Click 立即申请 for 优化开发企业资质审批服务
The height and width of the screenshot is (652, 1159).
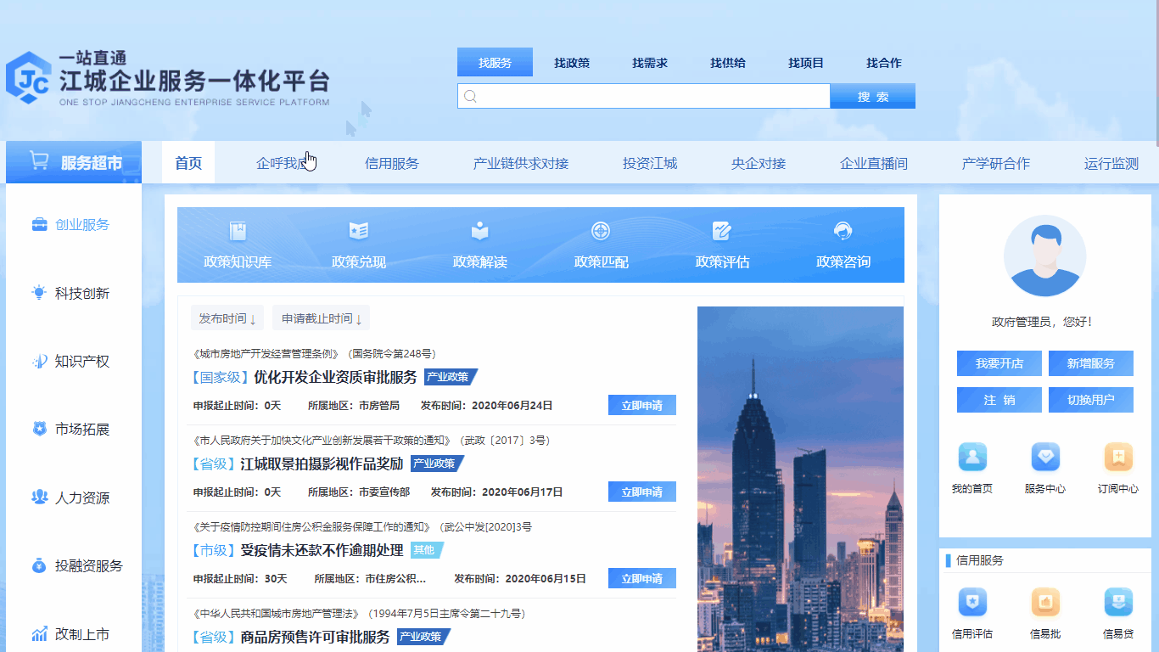click(641, 406)
